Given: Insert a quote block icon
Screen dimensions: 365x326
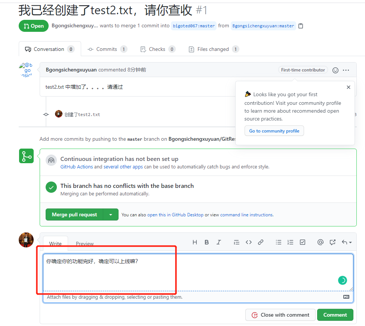Looking at the screenshot, I should click(237, 242).
